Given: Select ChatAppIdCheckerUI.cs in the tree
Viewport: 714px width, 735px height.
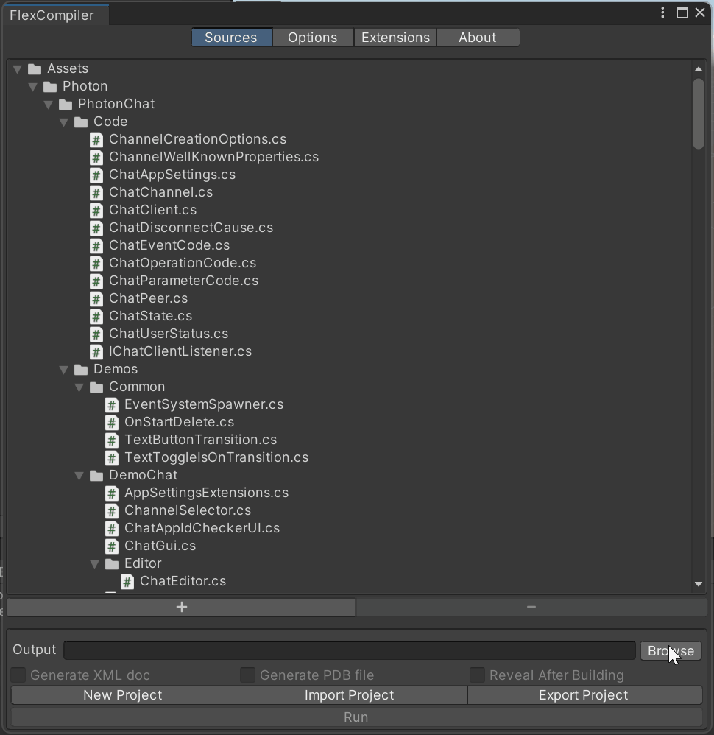Looking at the screenshot, I should (202, 528).
